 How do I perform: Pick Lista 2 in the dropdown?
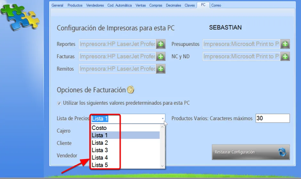pos(126,143)
